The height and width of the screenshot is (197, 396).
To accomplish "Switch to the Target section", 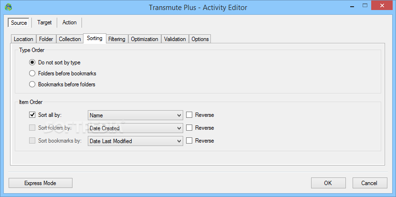I will coord(44,22).
